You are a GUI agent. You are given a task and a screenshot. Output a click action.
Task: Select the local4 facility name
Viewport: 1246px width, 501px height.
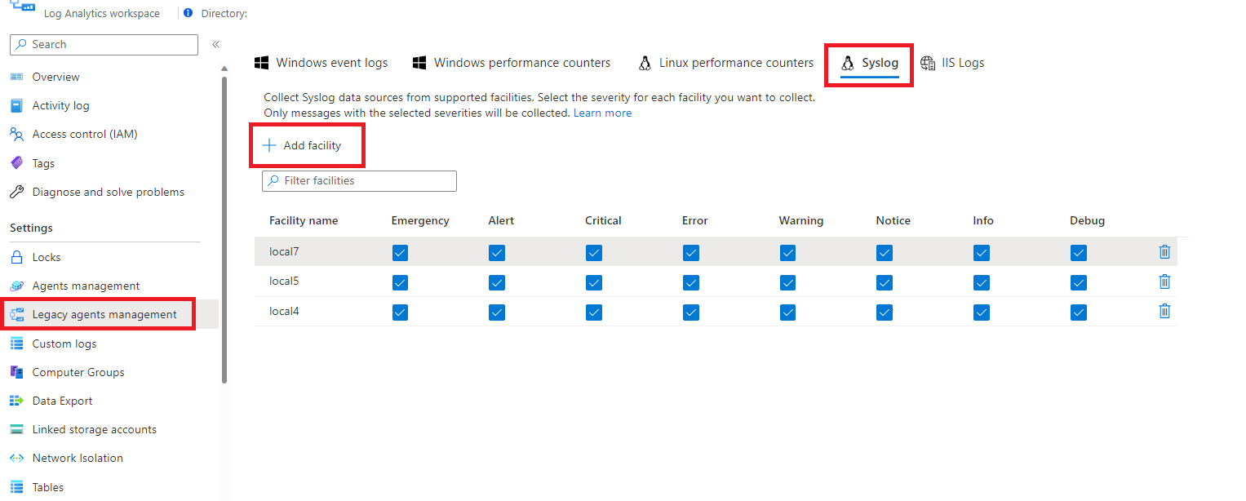click(285, 311)
